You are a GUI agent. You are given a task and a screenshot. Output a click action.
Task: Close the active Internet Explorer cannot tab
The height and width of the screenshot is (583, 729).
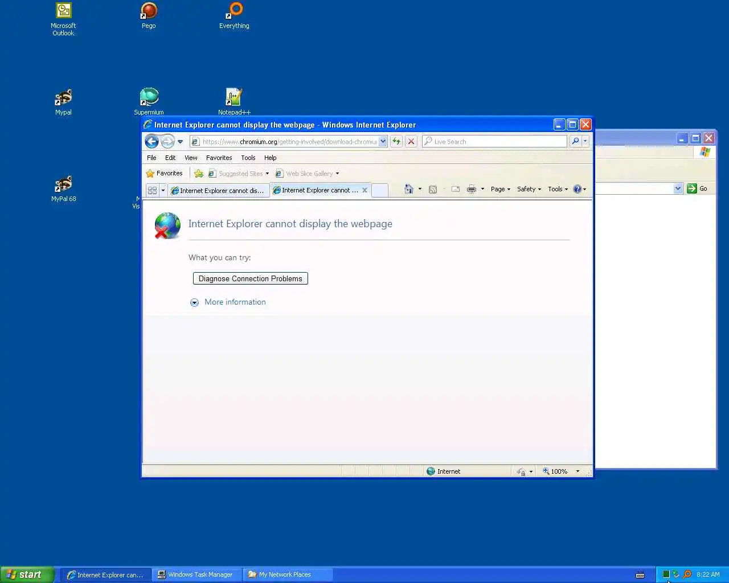[365, 190]
